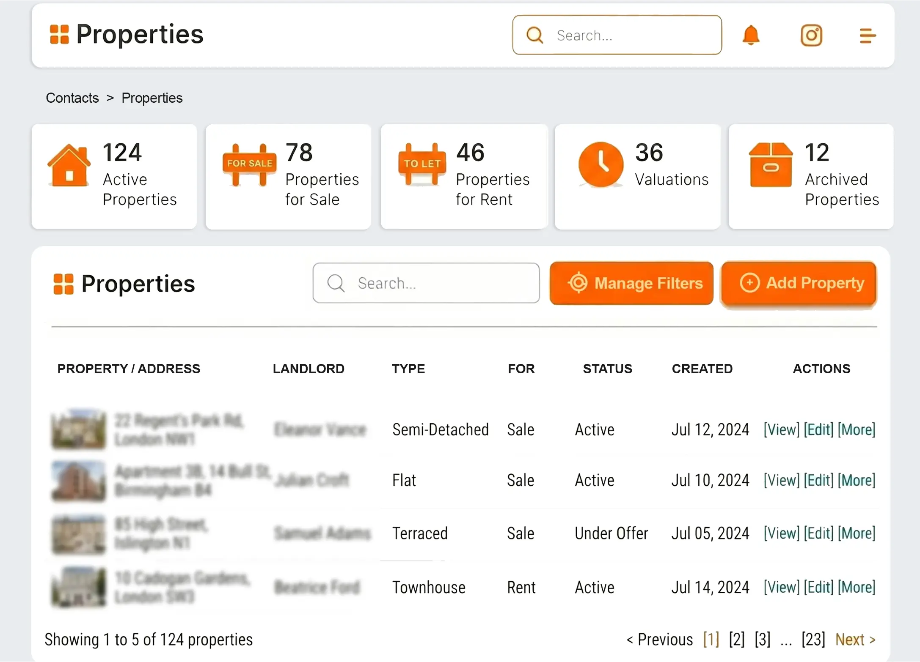
Task: Click the Add Property button
Action: click(x=799, y=283)
